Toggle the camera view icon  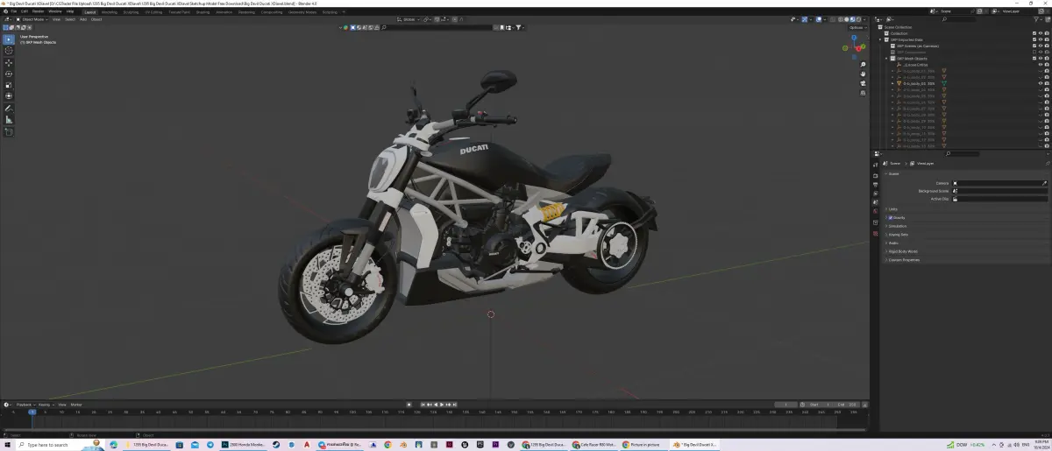coord(863,85)
